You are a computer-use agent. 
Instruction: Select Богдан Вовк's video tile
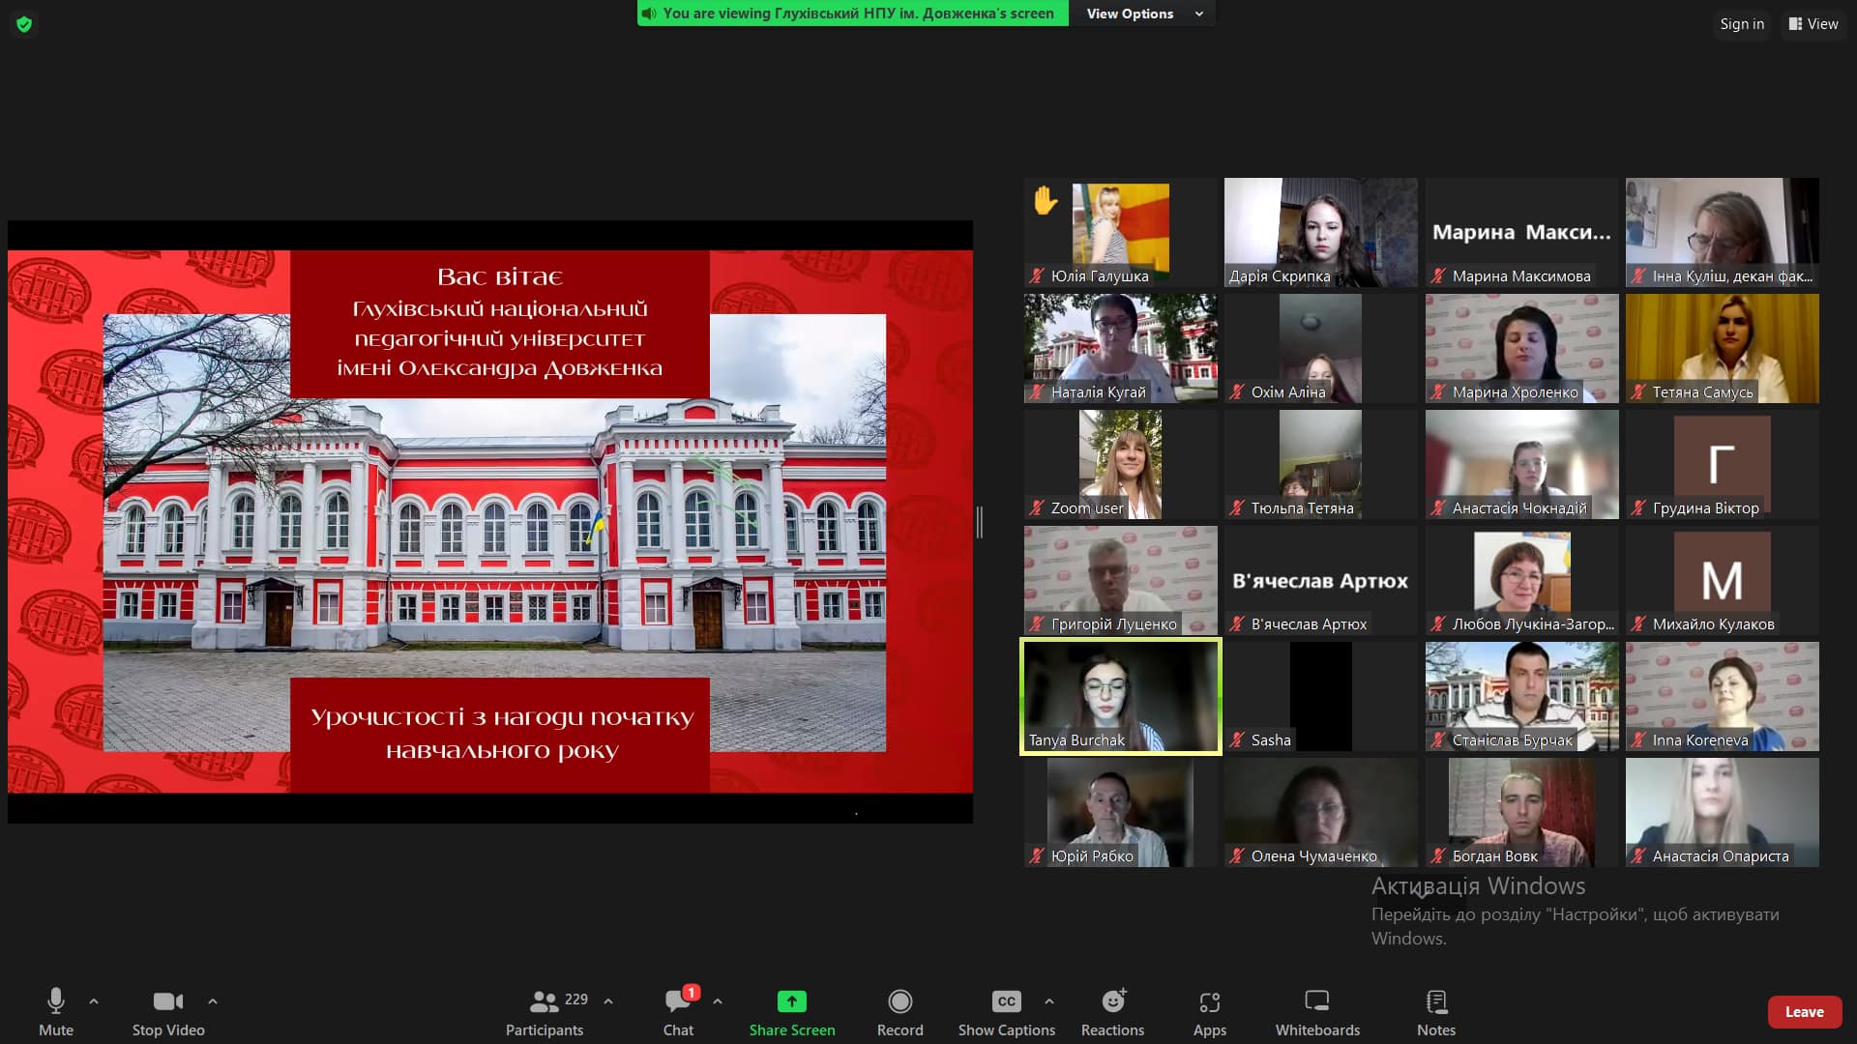(x=1522, y=812)
